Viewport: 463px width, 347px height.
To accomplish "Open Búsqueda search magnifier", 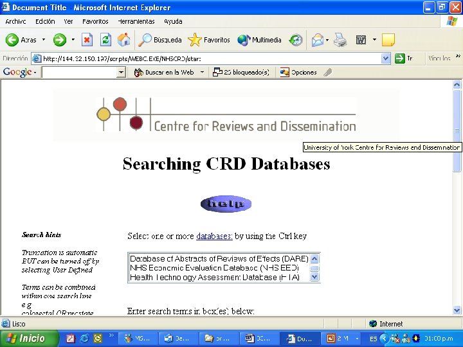I will (x=160, y=40).
